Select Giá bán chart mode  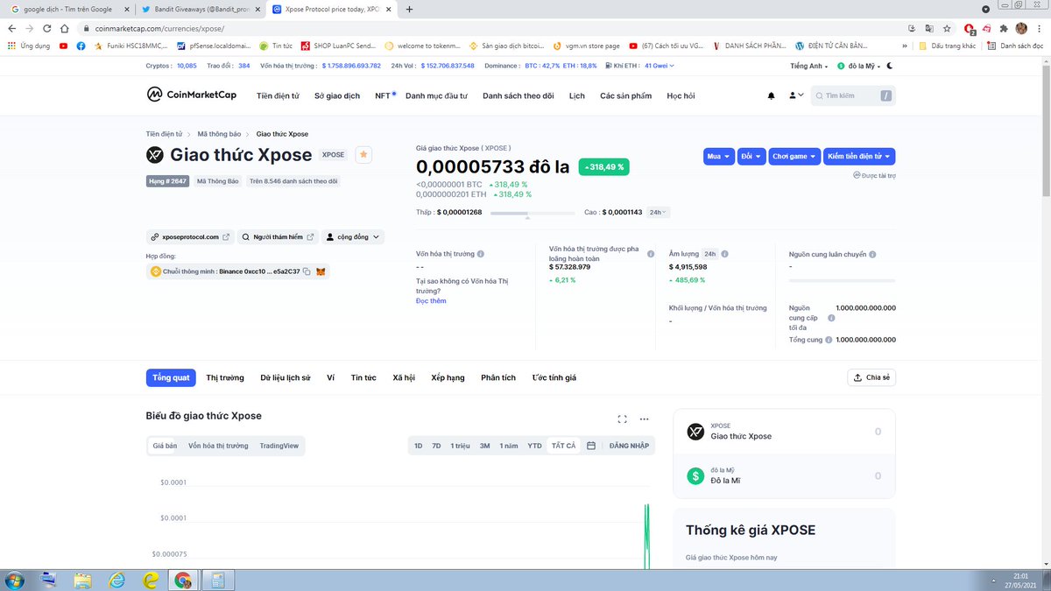coord(165,446)
